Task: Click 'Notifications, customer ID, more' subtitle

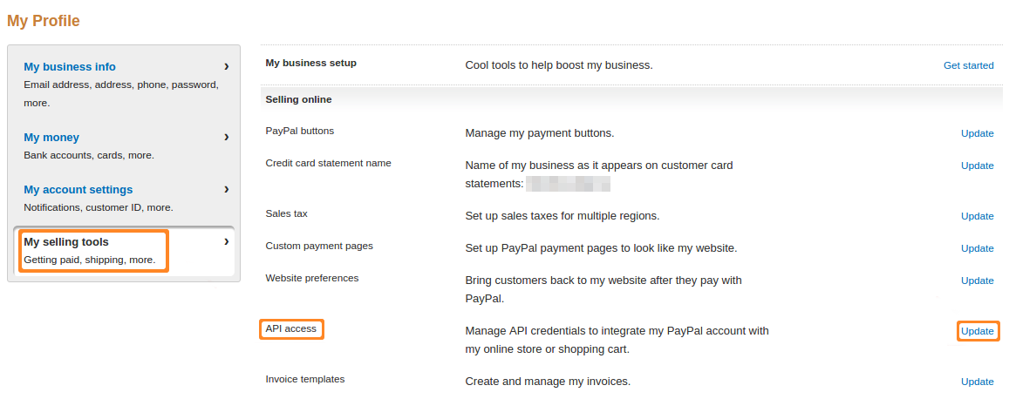Action: tap(99, 208)
